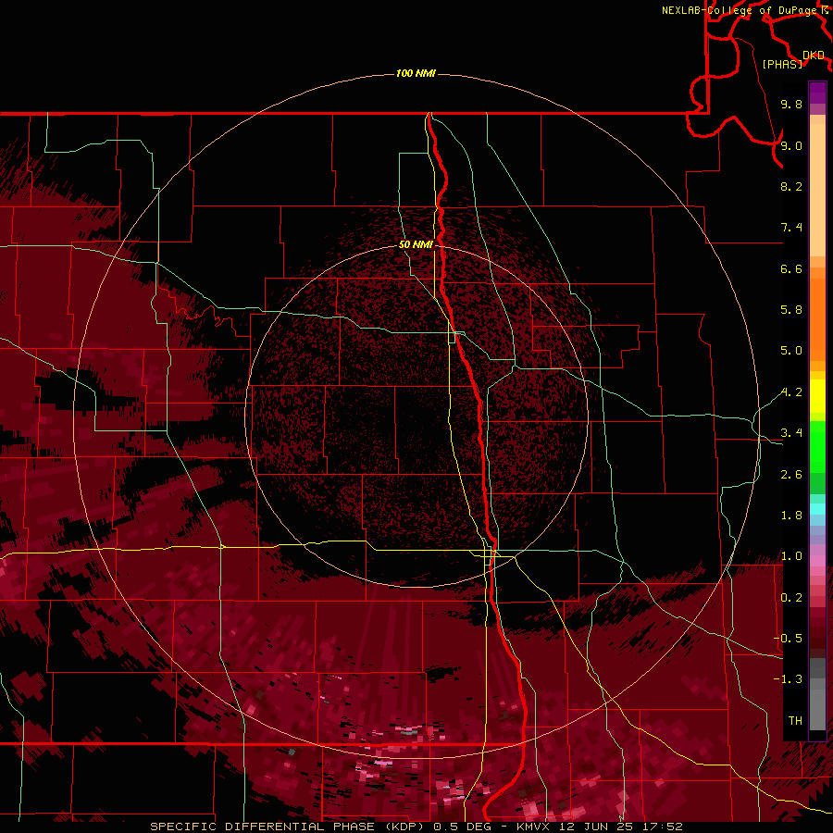833x833 pixels.
Task: Click the 0.2 value on color scale
Action: 791,598
